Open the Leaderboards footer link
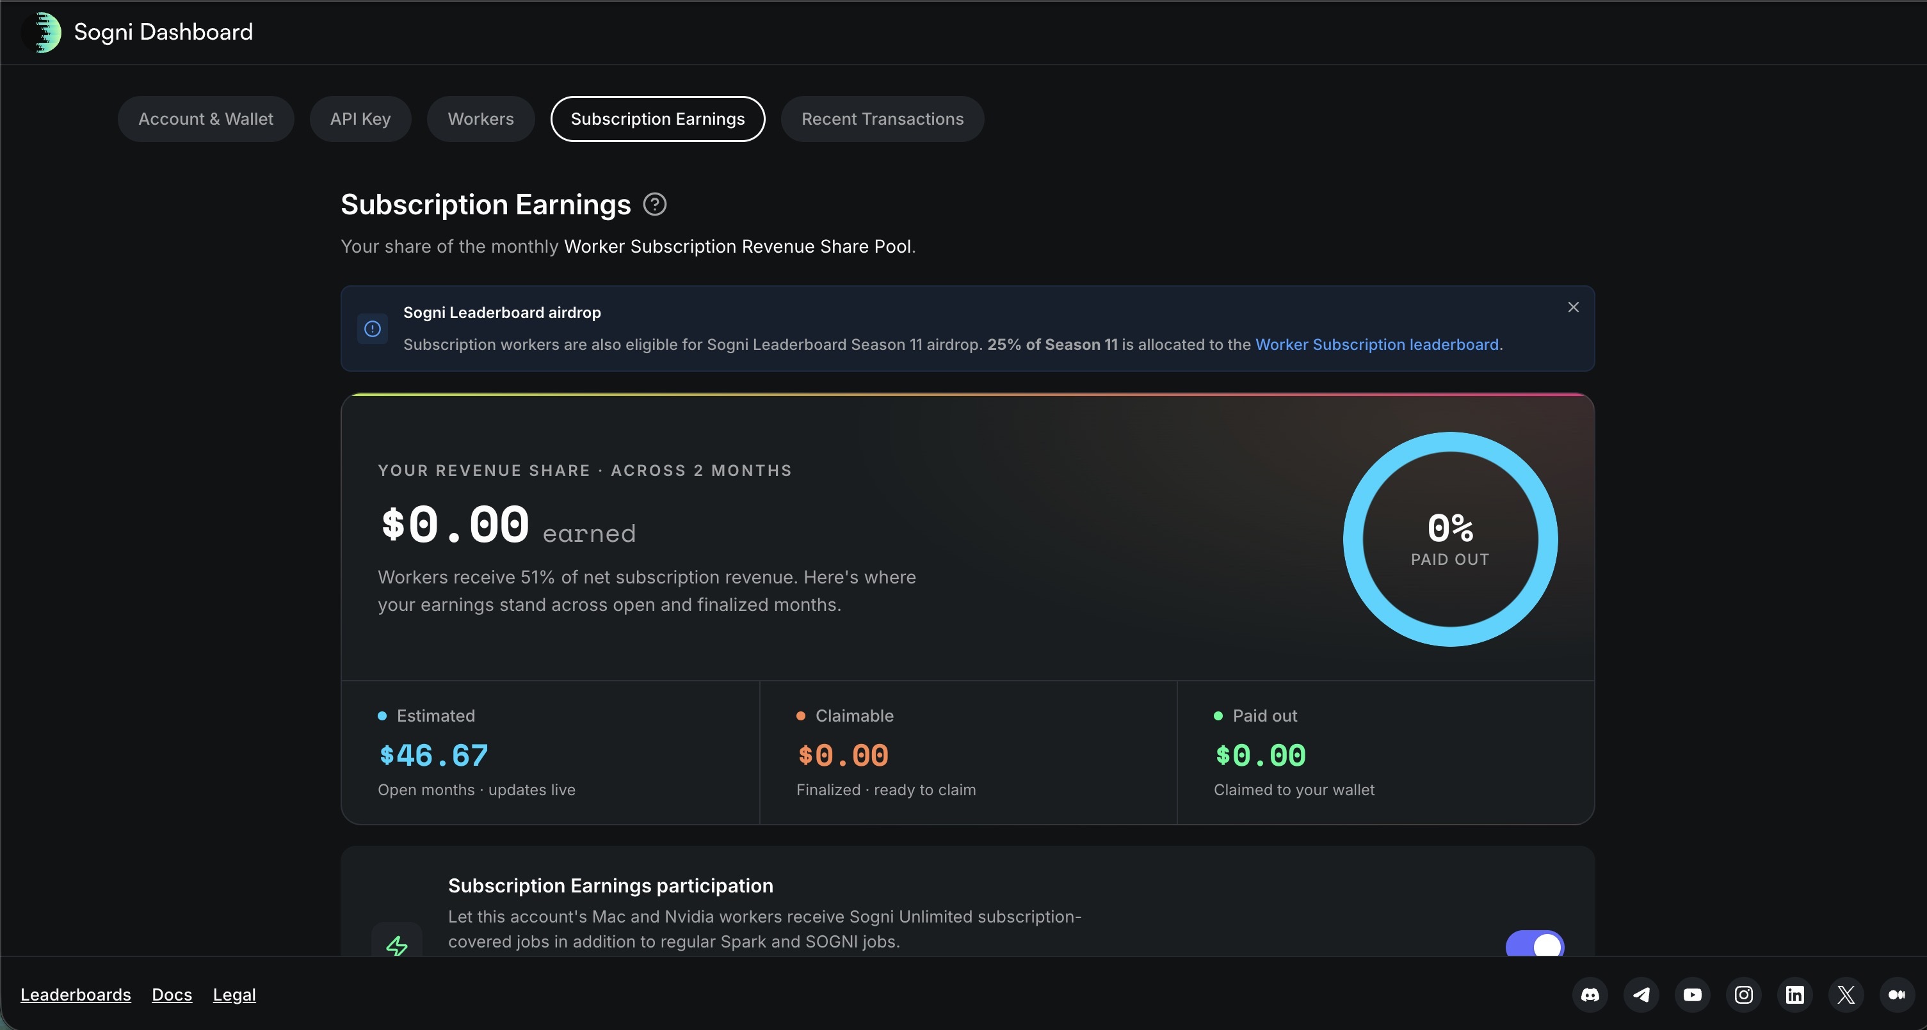Viewport: 1927px width, 1030px height. [76, 995]
